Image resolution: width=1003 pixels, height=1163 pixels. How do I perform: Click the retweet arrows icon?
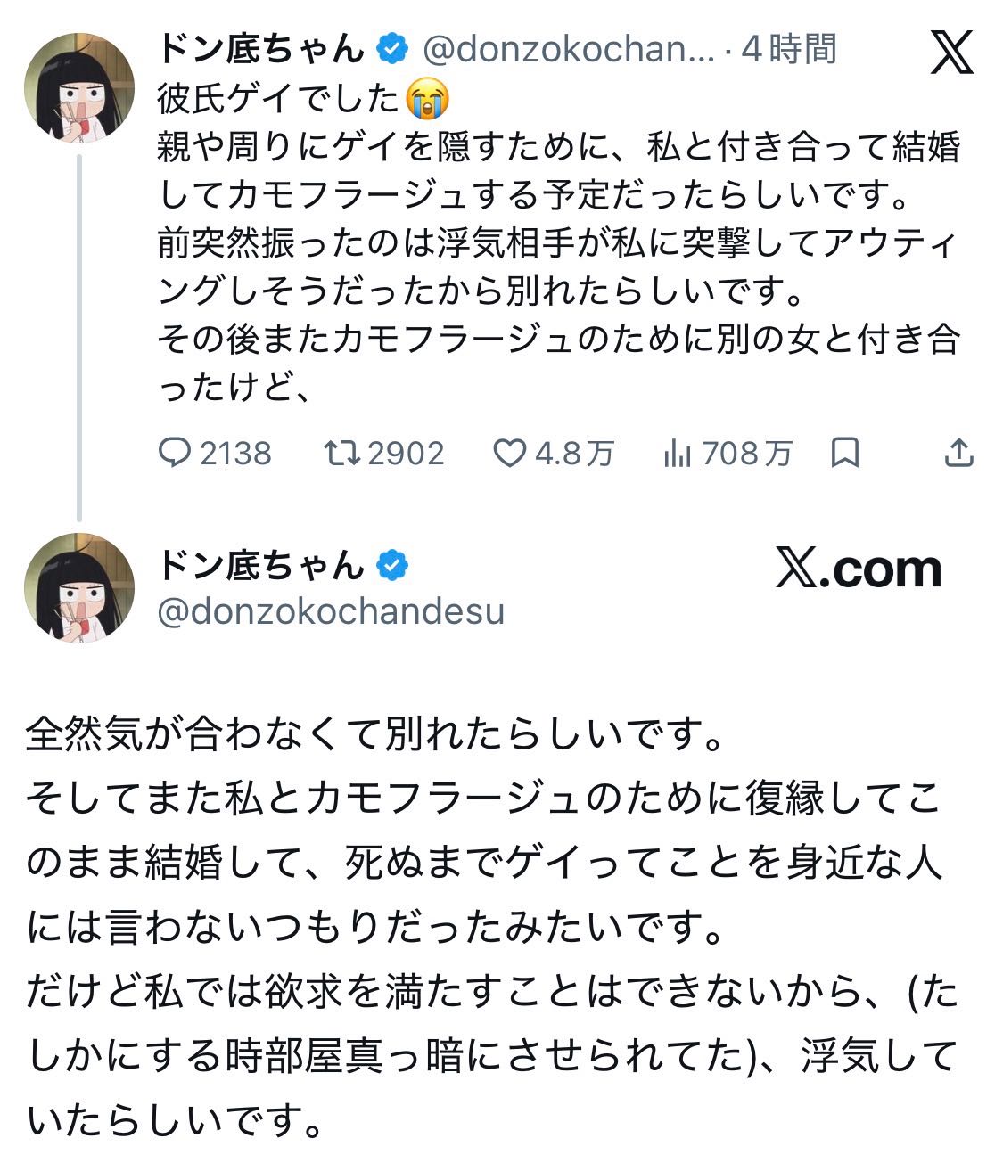[342, 454]
